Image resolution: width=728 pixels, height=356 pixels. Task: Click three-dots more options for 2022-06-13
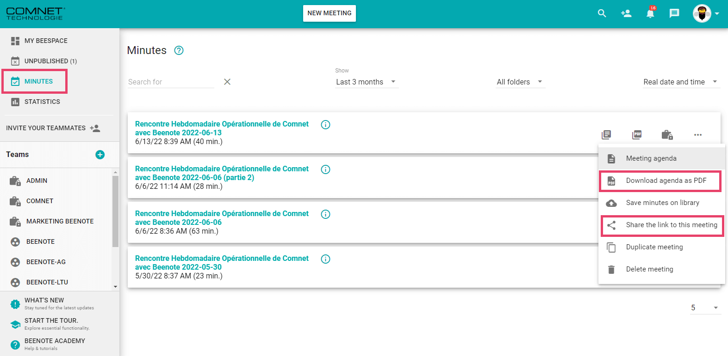(x=698, y=135)
